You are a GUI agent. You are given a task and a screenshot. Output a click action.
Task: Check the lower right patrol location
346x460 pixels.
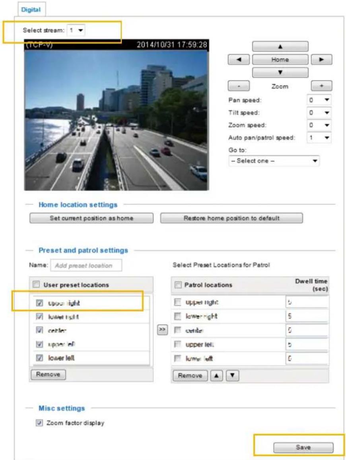pos(177,316)
